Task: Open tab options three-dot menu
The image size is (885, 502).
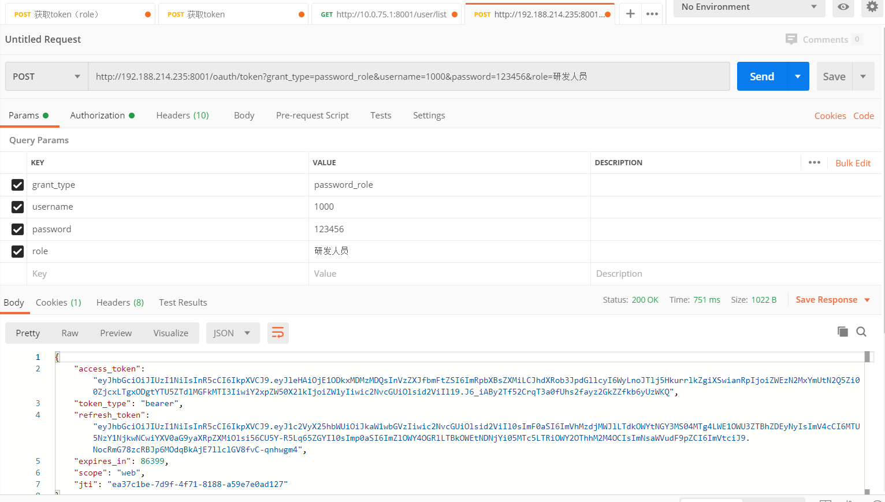Action: click(652, 14)
